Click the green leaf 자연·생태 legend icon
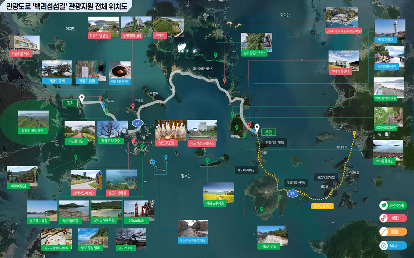This screenshot has height=258, width=414. point(384,205)
